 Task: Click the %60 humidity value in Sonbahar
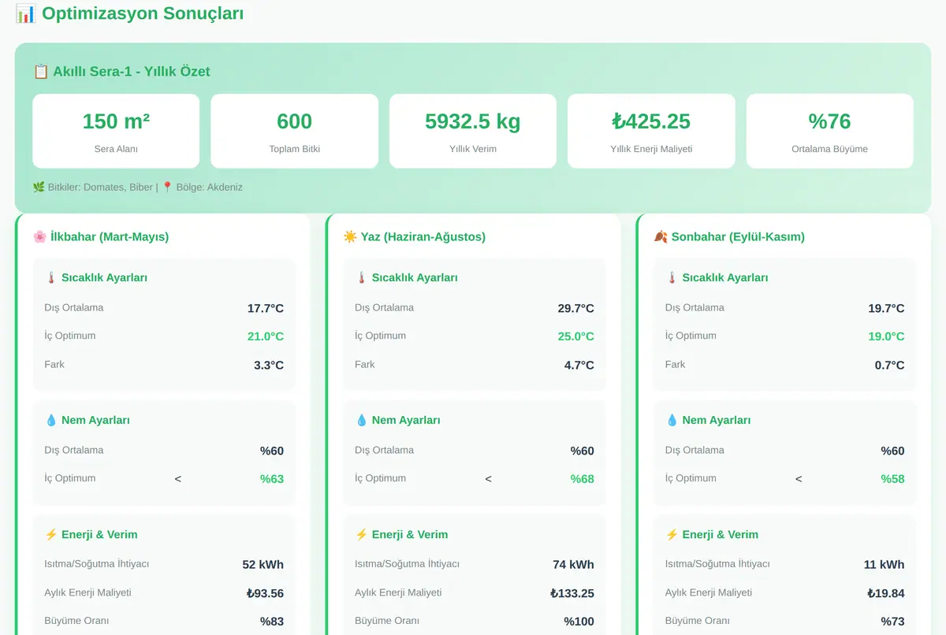[x=892, y=451]
